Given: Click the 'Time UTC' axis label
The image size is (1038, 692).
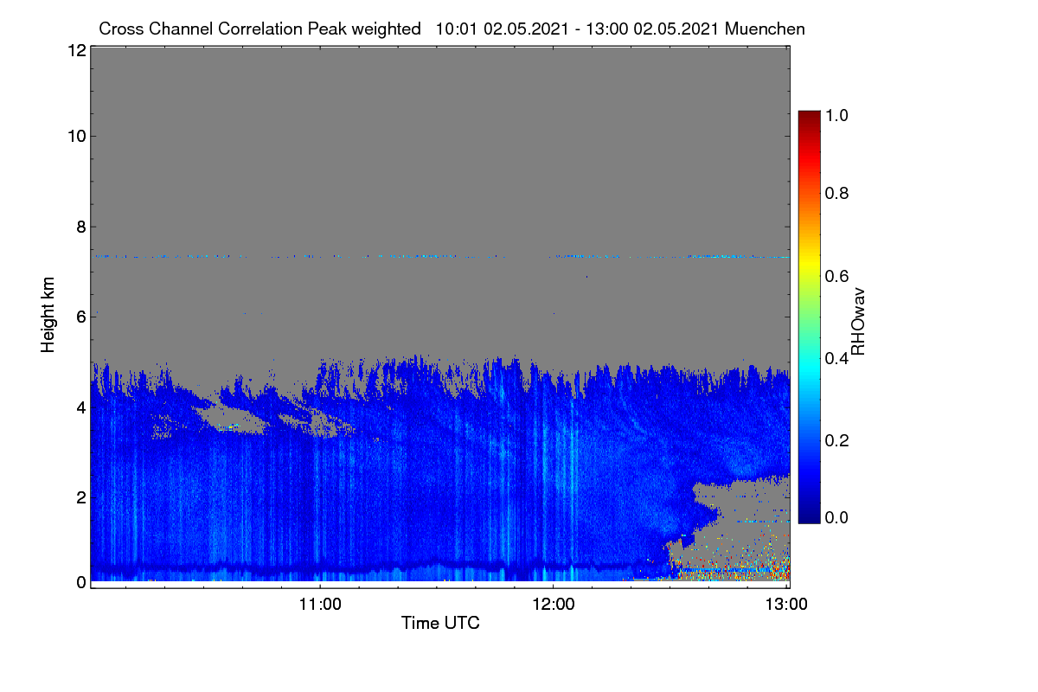Looking at the screenshot, I should 440,623.
